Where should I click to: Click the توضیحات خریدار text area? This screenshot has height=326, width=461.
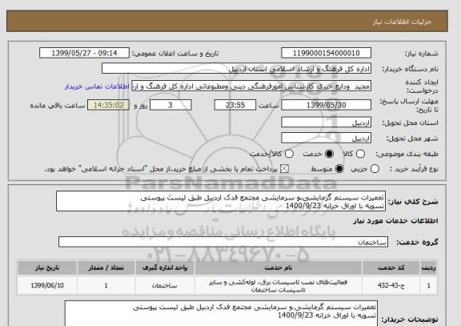pos(221,313)
